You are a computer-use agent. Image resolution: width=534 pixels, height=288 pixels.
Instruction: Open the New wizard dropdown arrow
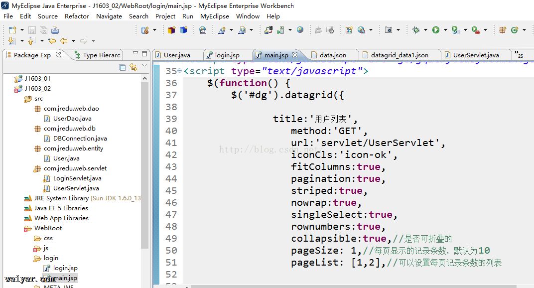[x=22, y=30]
